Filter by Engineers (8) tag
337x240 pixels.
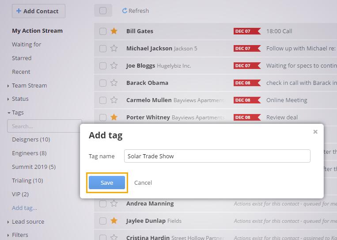tap(29, 153)
